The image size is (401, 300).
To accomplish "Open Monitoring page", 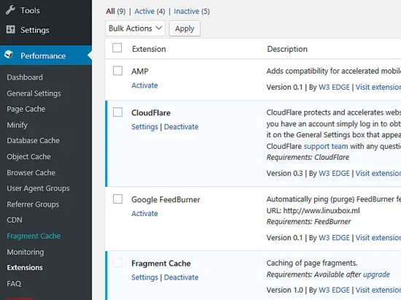I will pyautogui.click(x=26, y=252).
